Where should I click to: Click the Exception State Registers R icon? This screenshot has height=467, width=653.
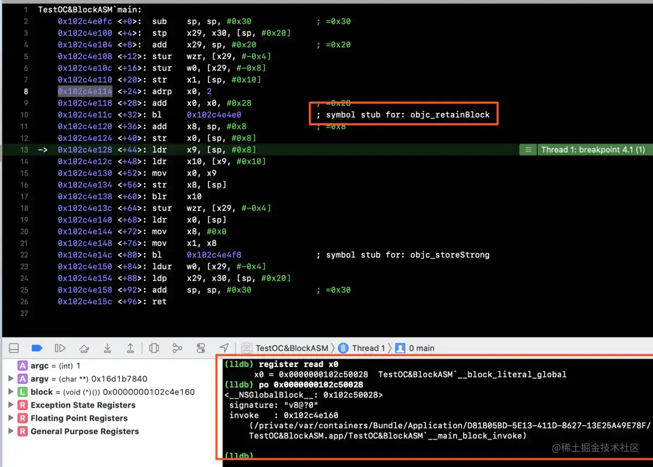point(22,405)
